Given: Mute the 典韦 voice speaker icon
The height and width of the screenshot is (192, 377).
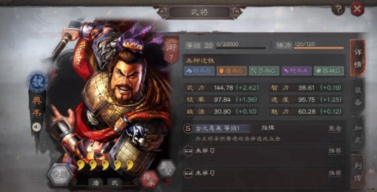Looking at the screenshot, I should pos(37,127).
